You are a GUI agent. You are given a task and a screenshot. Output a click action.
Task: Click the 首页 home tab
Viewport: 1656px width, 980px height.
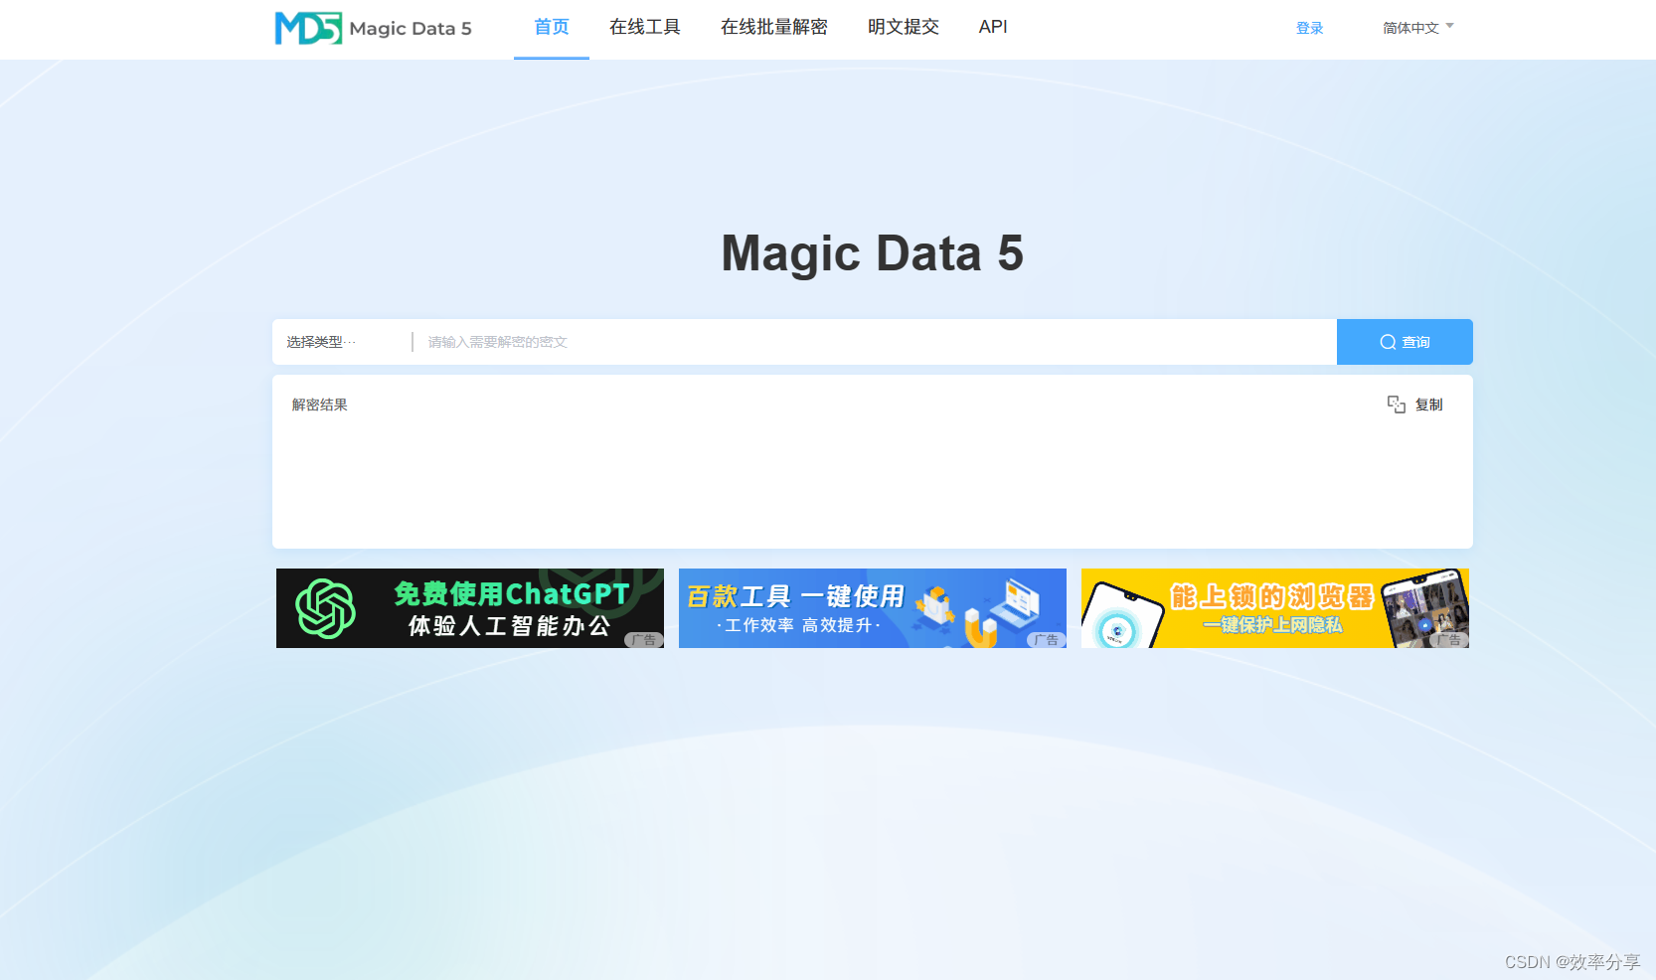551,27
